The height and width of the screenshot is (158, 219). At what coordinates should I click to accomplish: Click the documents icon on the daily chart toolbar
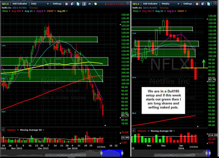pos(72,4)
